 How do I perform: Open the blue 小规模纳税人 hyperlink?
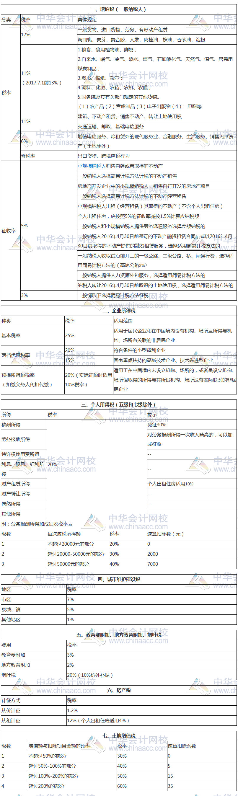click(x=92, y=166)
